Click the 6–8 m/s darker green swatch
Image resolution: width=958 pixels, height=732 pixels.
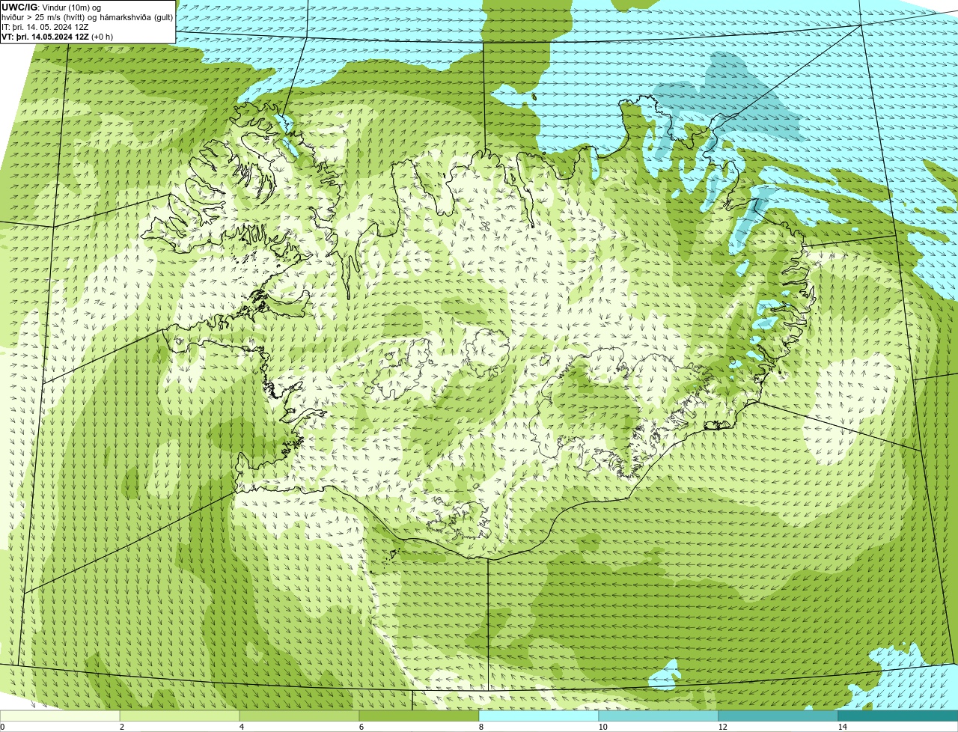point(419,716)
